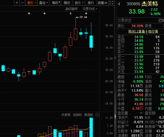Click the 39.44 high price label
This screenshot has width=164, height=137.
click(x=83, y=17)
